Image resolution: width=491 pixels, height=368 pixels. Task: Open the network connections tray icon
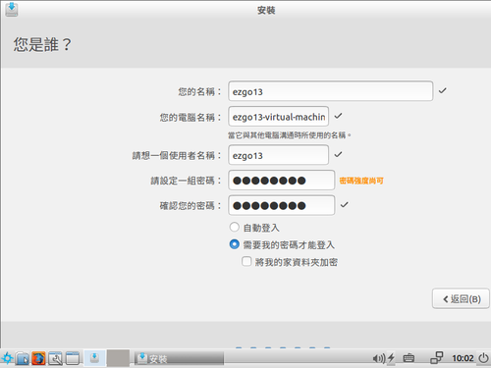437,358
